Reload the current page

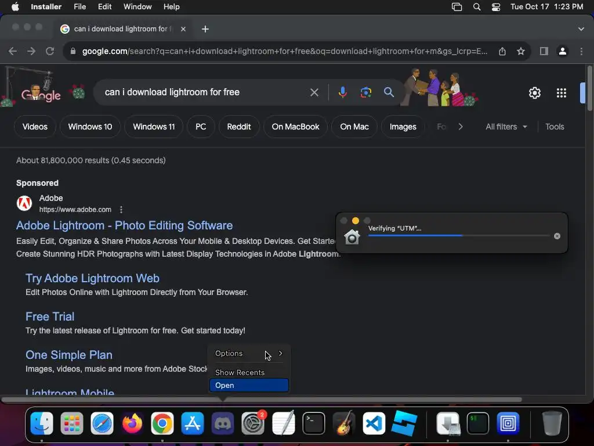pos(50,51)
